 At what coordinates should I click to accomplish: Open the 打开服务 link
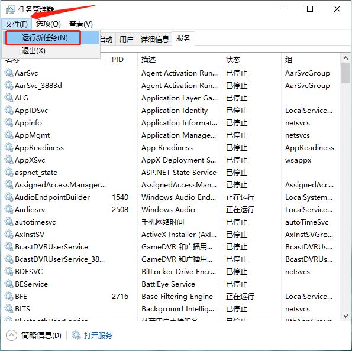click(98, 336)
